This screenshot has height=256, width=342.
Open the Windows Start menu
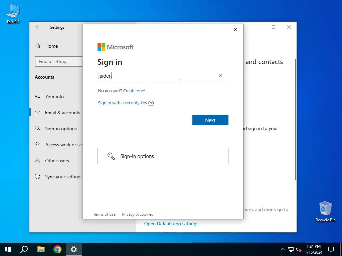click(8, 249)
